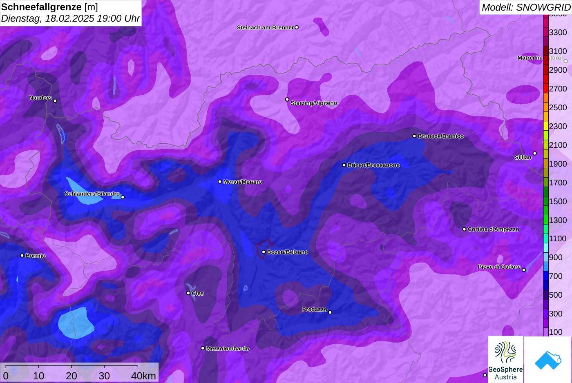Click legend value 3300

(x=558, y=32)
